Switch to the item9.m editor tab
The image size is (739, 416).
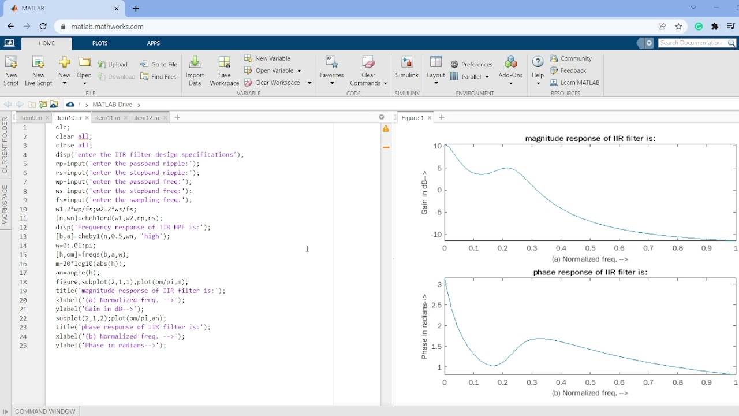click(31, 117)
